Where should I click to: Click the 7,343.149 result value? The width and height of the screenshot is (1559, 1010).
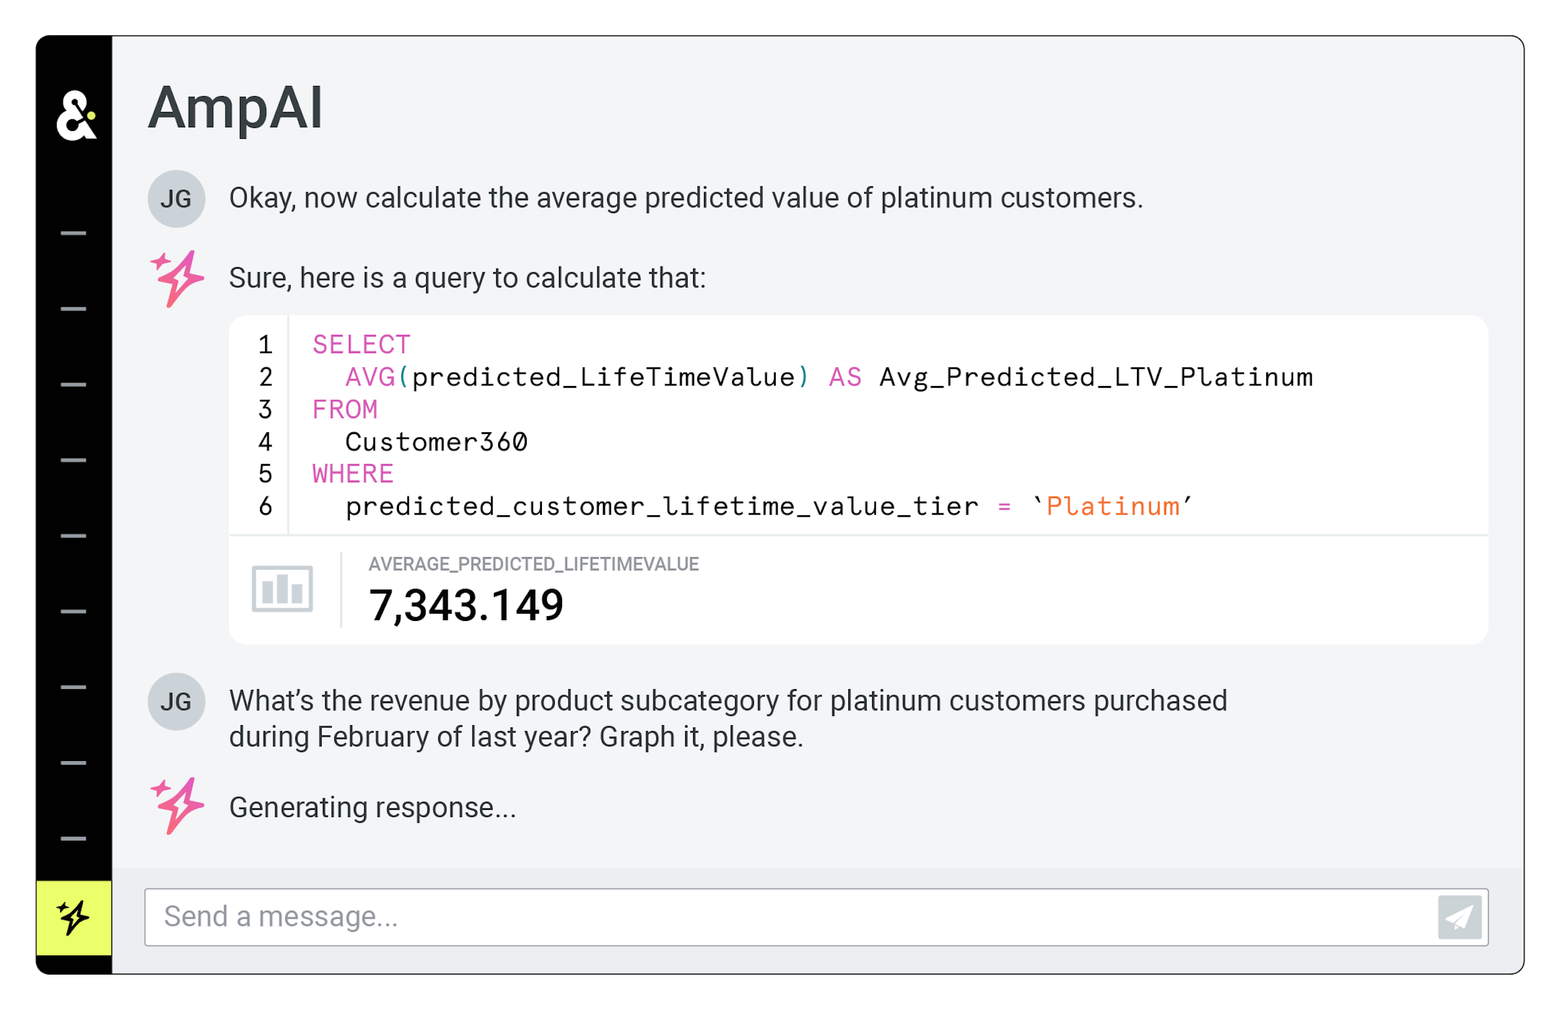click(466, 605)
